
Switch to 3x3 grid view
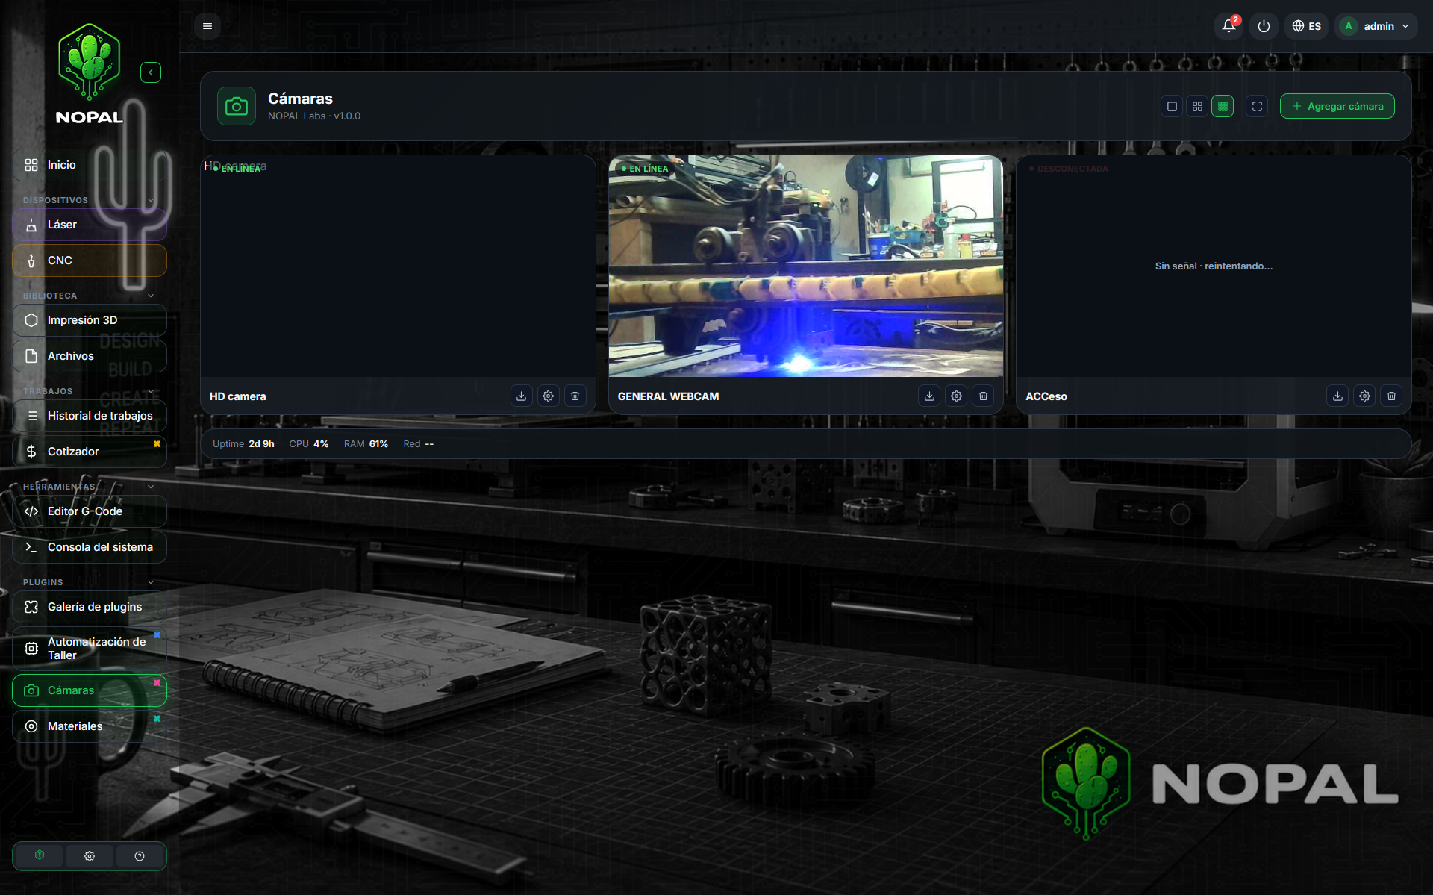pyautogui.click(x=1223, y=106)
